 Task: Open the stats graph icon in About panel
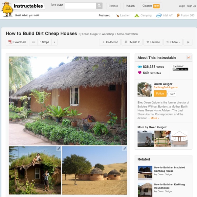[x=189, y=57]
